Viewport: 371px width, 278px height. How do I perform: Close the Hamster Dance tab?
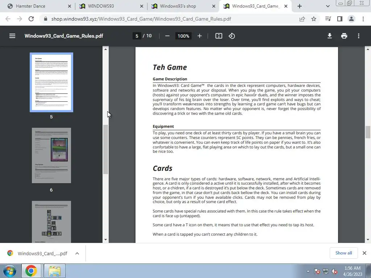click(70, 6)
